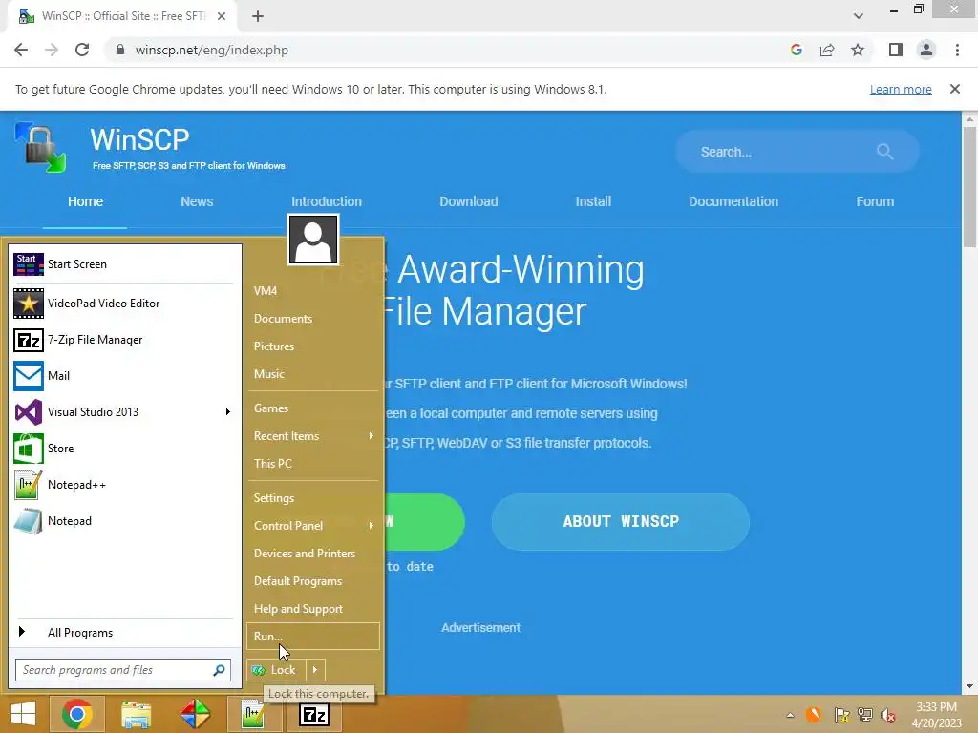Click the Lock button
This screenshot has width=978, height=733.
276,670
